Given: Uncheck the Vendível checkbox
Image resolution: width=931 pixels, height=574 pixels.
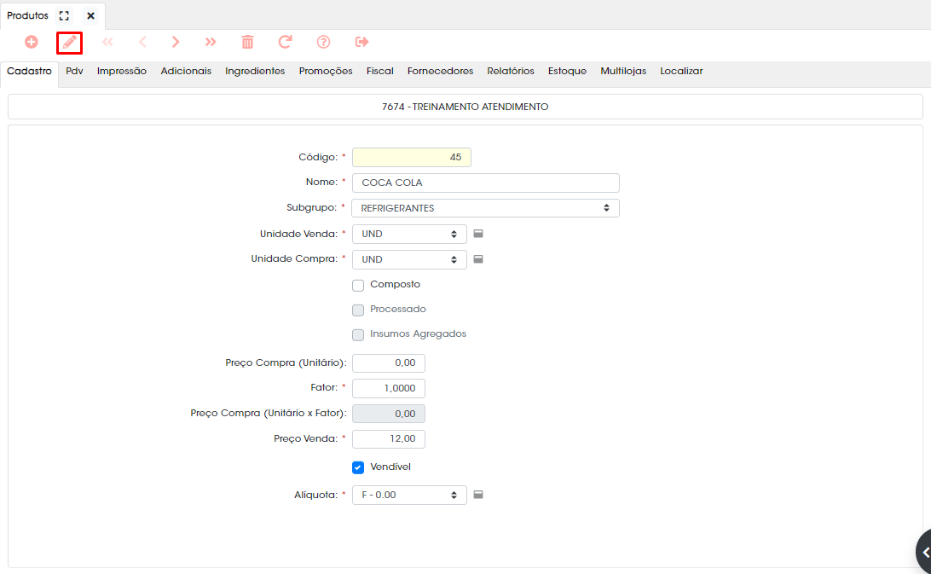Looking at the screenshot, I should [358, 467].
